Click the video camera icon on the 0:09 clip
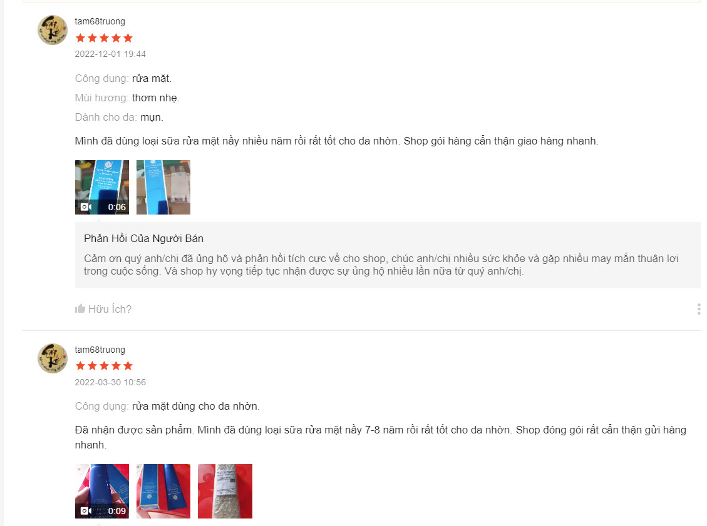This screenshot has height=526, width=707. pyautogui.click(x=86, y=511)
